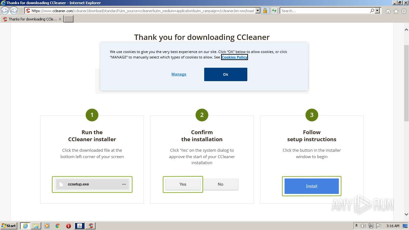Click the page scrollbar up arrow
This screenshot has width=409, height=230.
[406, 30]
